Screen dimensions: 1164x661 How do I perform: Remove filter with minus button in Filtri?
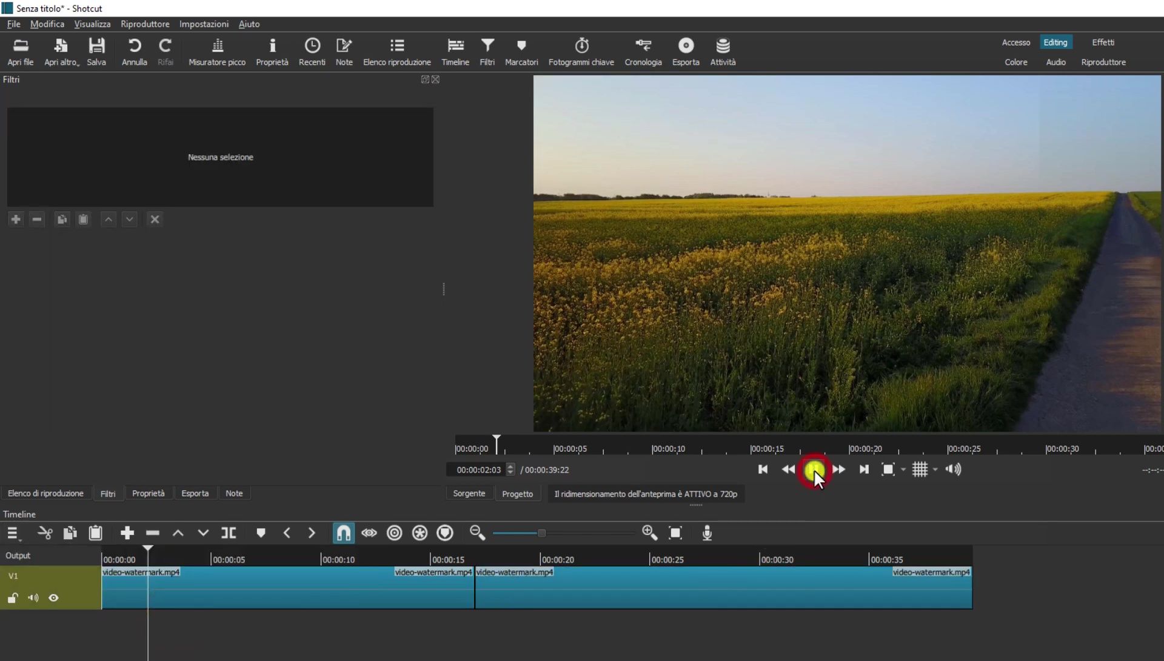(37, 220)
